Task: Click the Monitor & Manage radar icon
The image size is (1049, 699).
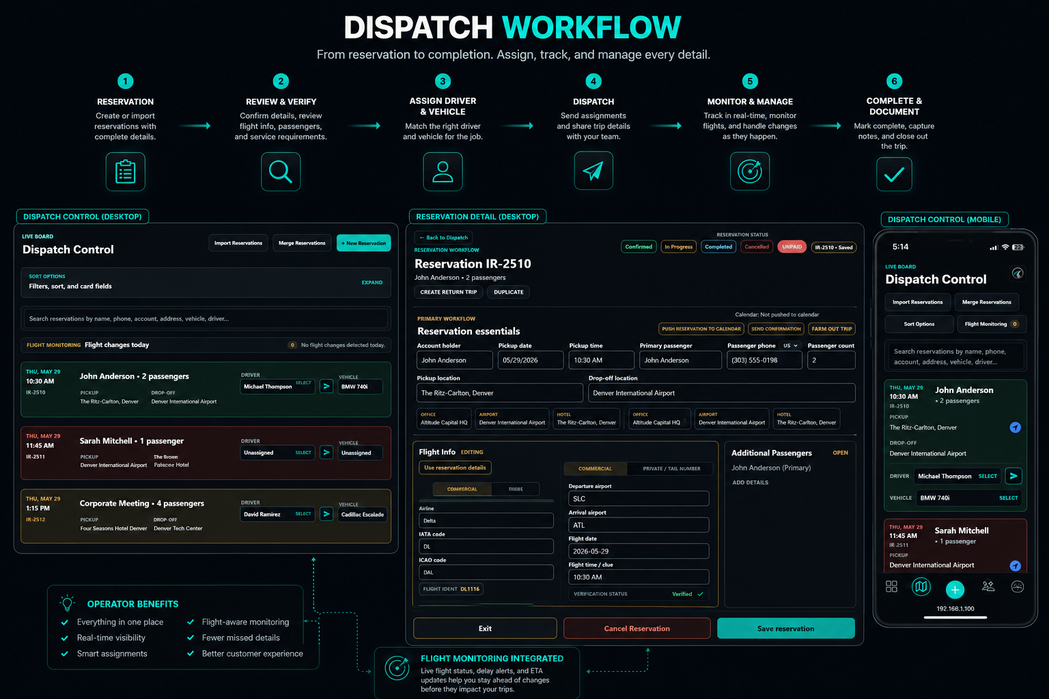Action: pos(750,171)
